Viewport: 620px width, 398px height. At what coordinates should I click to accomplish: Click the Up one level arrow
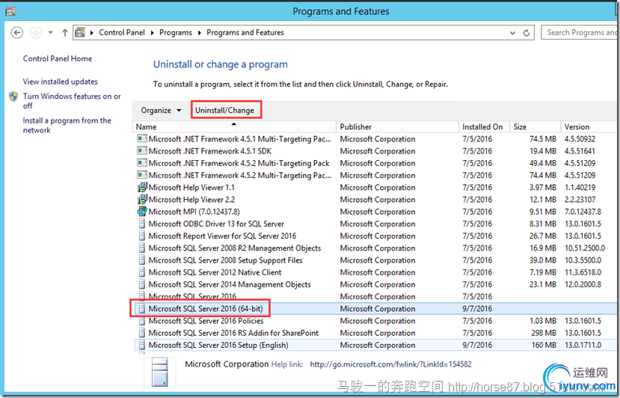click(x=65, y=32)
